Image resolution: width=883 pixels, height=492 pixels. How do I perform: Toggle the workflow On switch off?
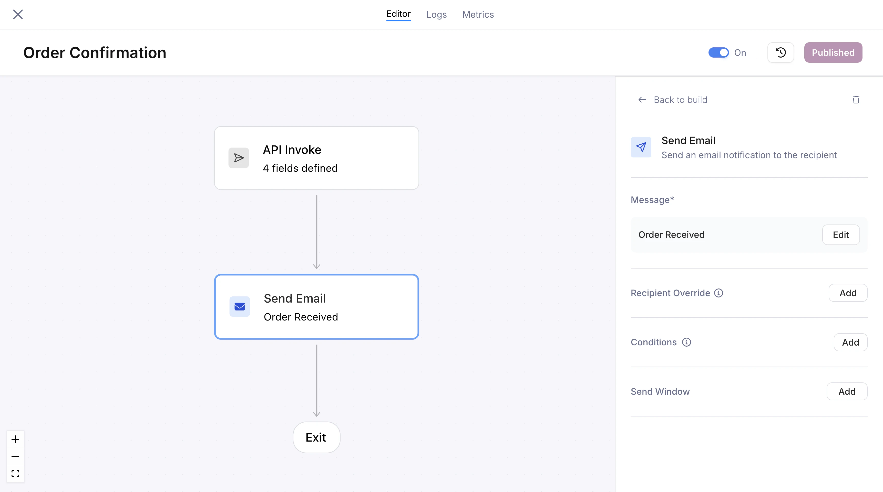coord(718,53)
